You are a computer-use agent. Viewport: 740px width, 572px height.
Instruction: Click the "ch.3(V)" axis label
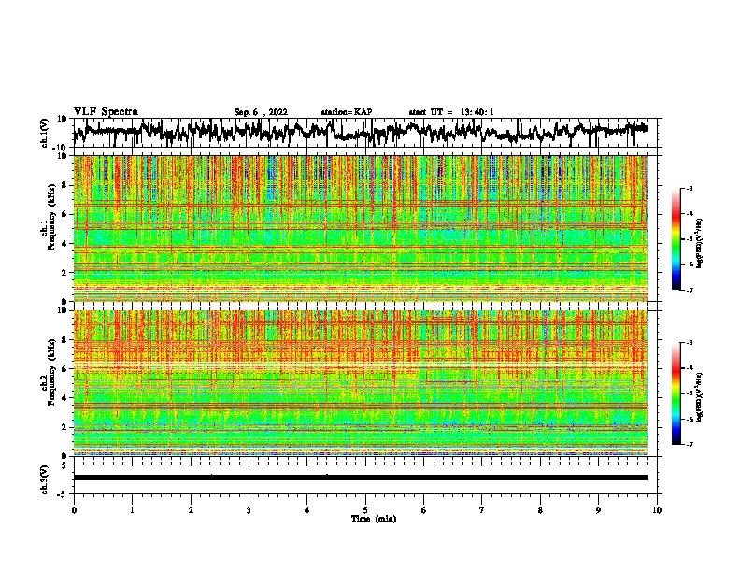coord(45,479)
